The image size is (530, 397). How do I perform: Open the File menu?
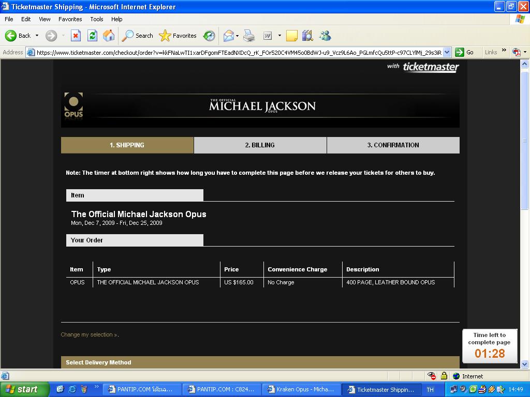(x=9, y=19)
